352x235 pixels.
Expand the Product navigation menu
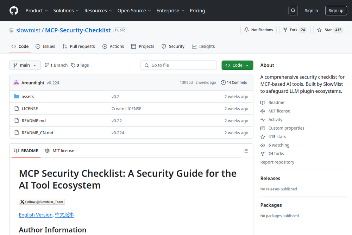click(37, 11)
